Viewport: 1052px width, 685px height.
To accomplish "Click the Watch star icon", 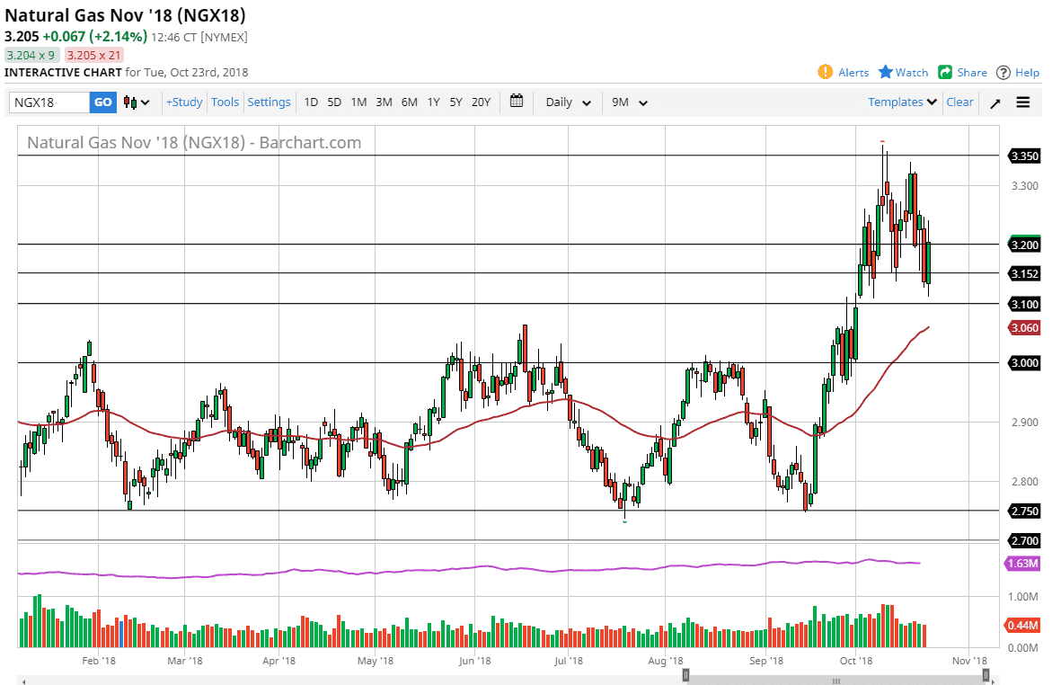I will (886, 72).
